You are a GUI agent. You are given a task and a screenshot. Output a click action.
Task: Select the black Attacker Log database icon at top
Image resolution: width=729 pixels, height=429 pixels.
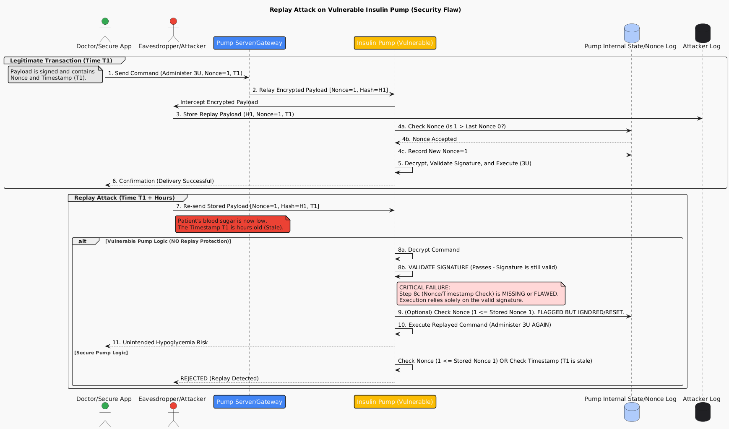[703, 33]
